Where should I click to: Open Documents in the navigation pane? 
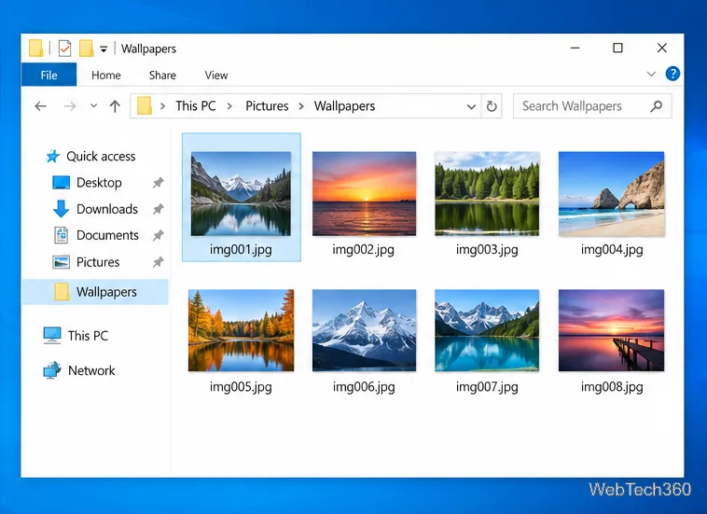(x=96, y=235)
